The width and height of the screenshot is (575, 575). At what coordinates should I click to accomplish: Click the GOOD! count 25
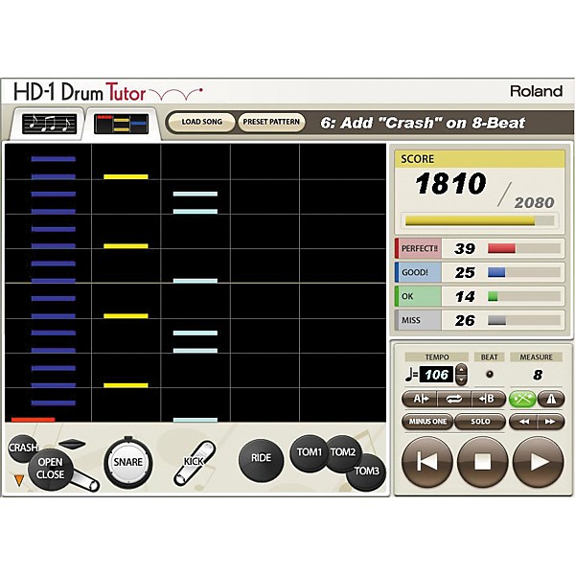click(465, 272)
